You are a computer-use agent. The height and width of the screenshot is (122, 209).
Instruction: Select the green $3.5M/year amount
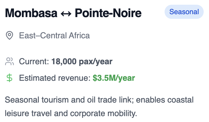pos(114,78)
